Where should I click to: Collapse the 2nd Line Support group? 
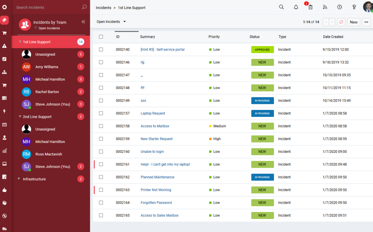click(20, 117)
